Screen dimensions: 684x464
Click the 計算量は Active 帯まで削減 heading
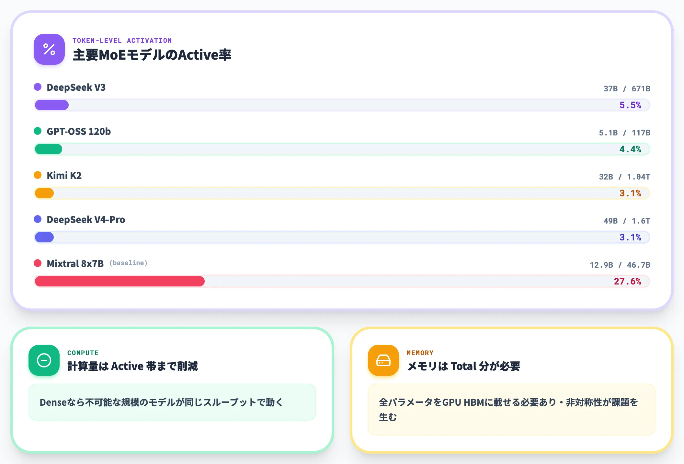click(132, 366)
